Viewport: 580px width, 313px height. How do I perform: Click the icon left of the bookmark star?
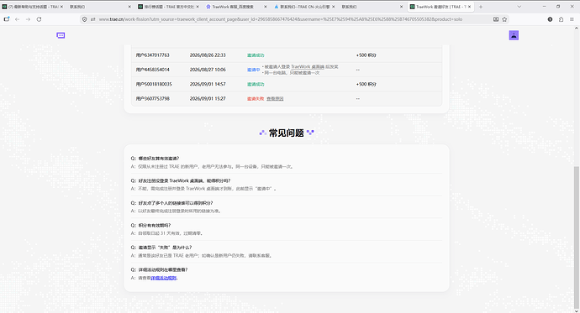[496, 19]
